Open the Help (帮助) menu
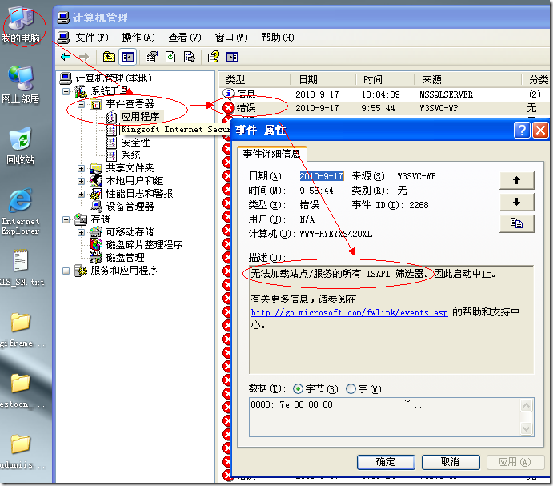 278,37
